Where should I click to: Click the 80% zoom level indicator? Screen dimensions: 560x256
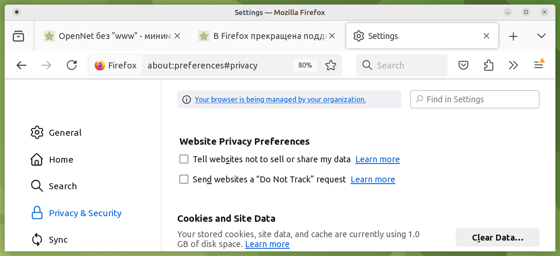coord(305,65)
